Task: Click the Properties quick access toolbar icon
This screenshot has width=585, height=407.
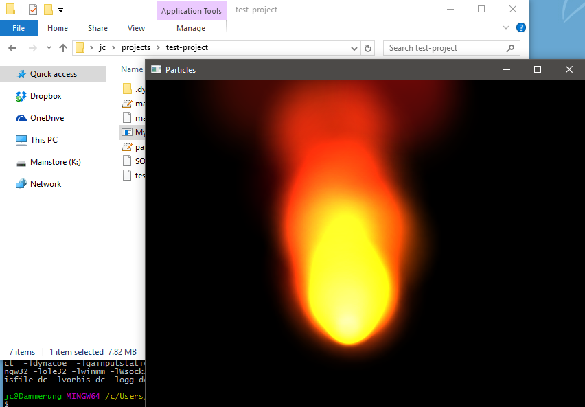Action: 33,10
